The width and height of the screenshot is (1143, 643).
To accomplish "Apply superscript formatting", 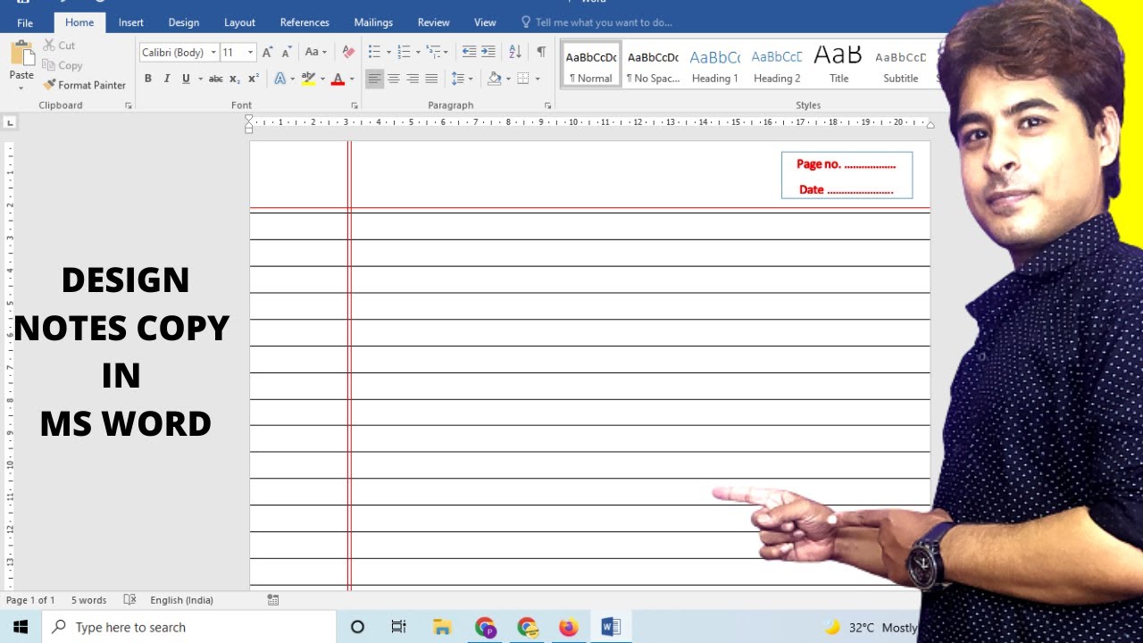I will coord(254,79).
